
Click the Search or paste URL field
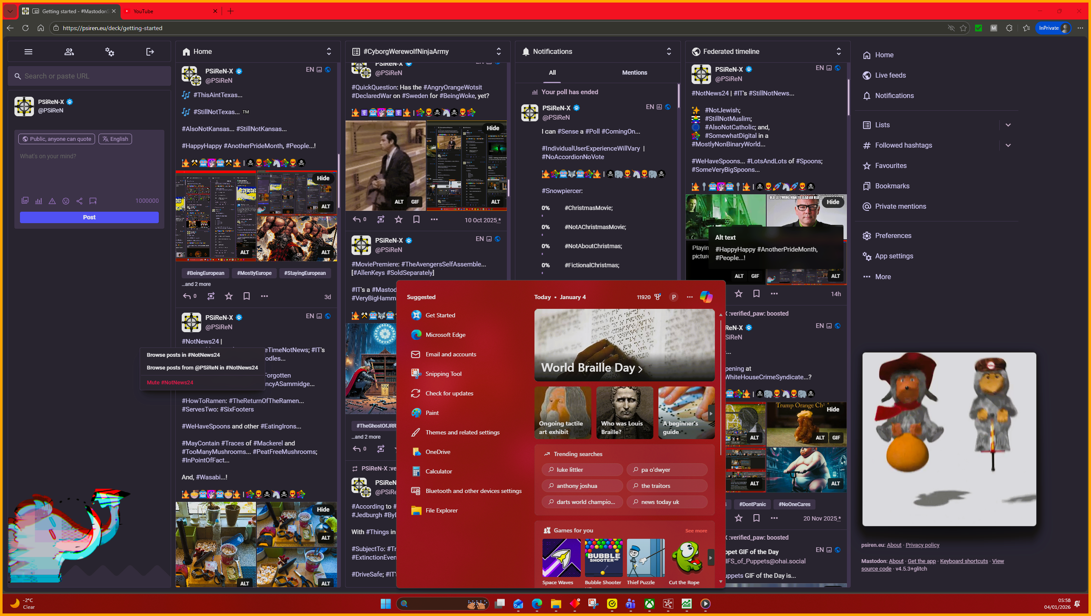89,76
